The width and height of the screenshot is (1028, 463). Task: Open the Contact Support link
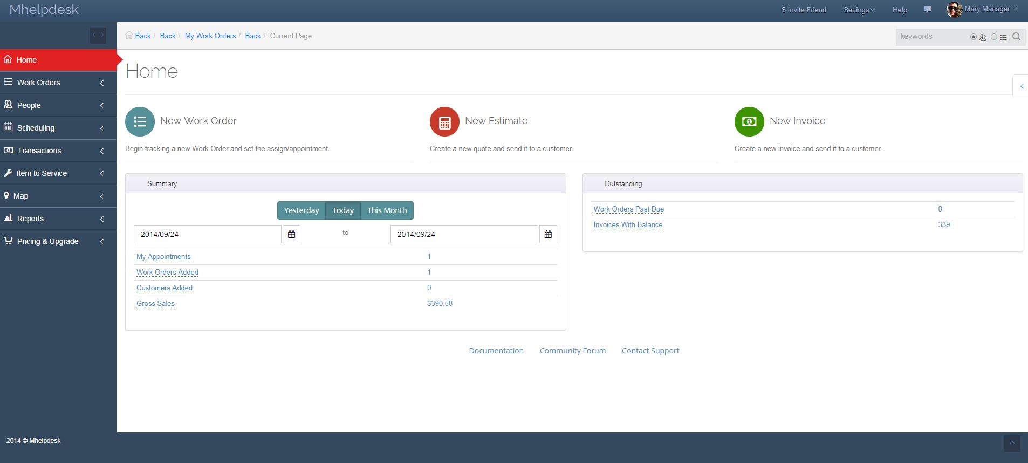650,351
